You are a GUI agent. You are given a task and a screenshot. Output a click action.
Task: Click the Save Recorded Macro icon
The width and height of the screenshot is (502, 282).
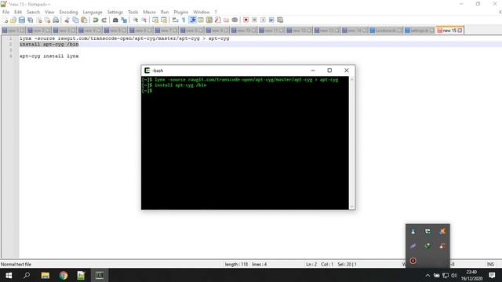[x=280, y=20]
